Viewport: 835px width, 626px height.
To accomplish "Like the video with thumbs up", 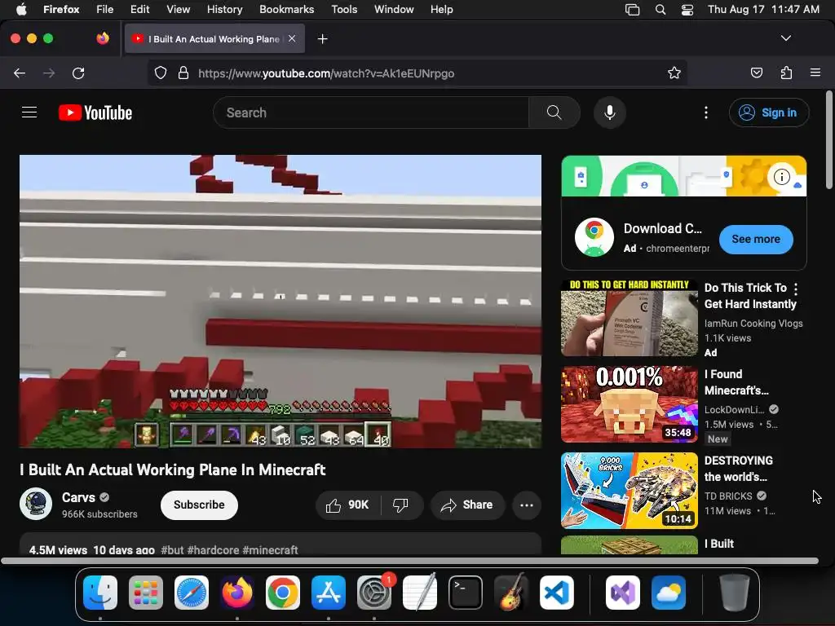I will pos(347,505).
